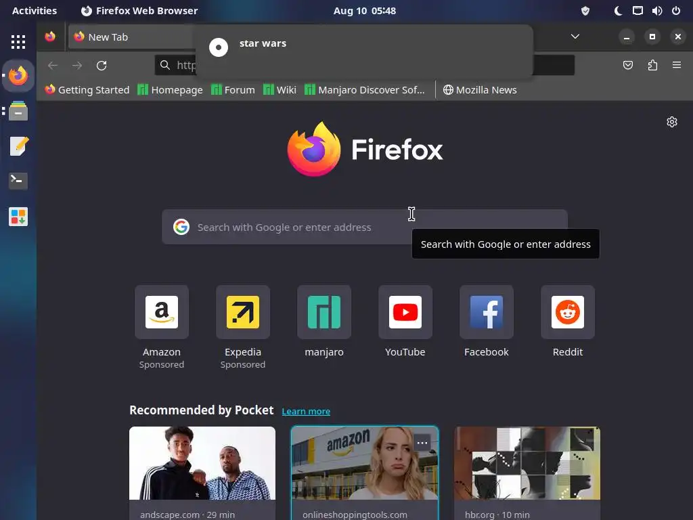Click the Learn more Pocket link
Viewport: 693px width, 520px height.
306,411
